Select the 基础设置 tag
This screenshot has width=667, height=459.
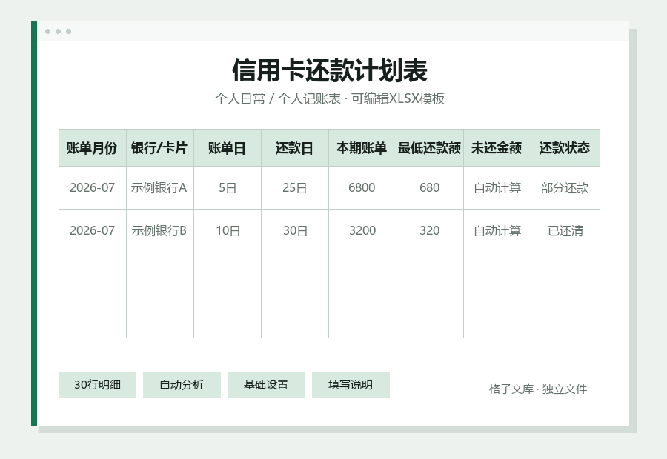(x=266, y=385)
